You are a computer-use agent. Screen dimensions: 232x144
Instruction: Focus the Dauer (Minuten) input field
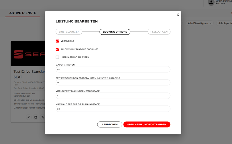point(113,70)
